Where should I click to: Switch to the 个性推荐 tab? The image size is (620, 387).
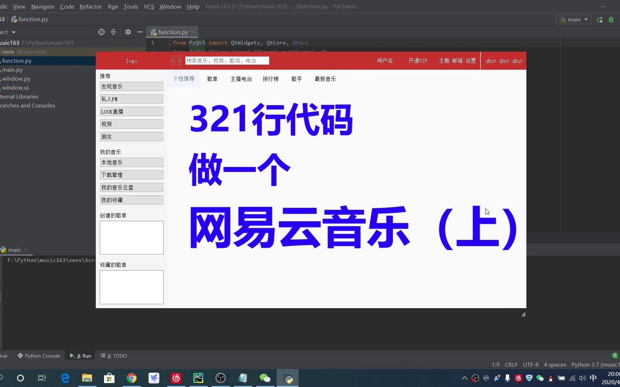tap(184, 79)
